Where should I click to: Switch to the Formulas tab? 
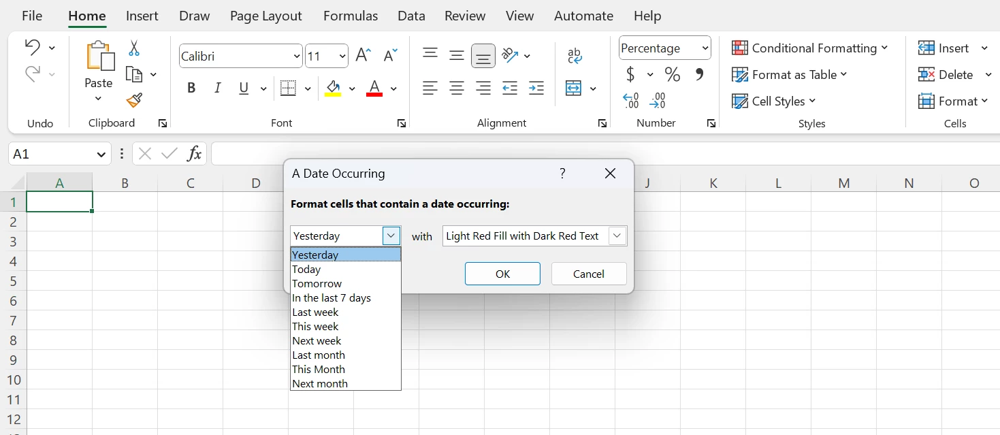point(351,16)
